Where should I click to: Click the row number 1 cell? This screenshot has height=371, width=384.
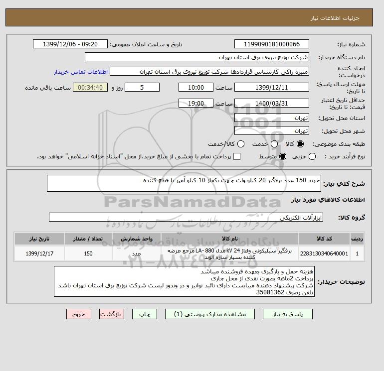coord(357,253)
